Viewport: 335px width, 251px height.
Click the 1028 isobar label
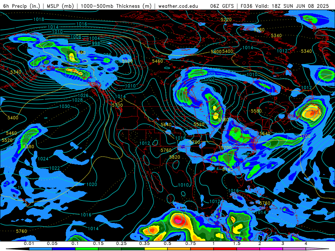click(x=77, y=100)
